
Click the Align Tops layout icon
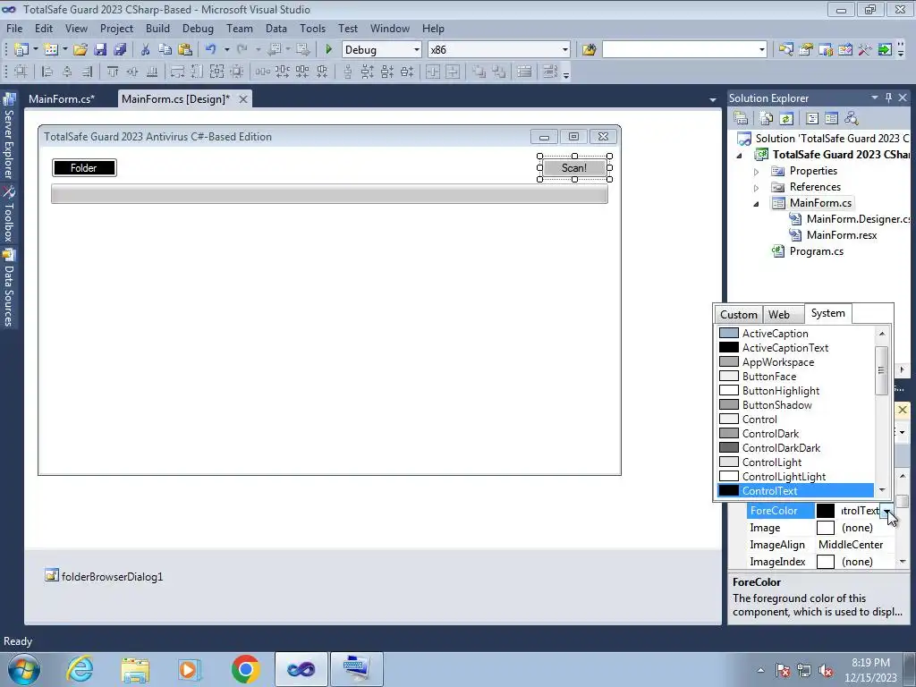[x=113, y=72]
